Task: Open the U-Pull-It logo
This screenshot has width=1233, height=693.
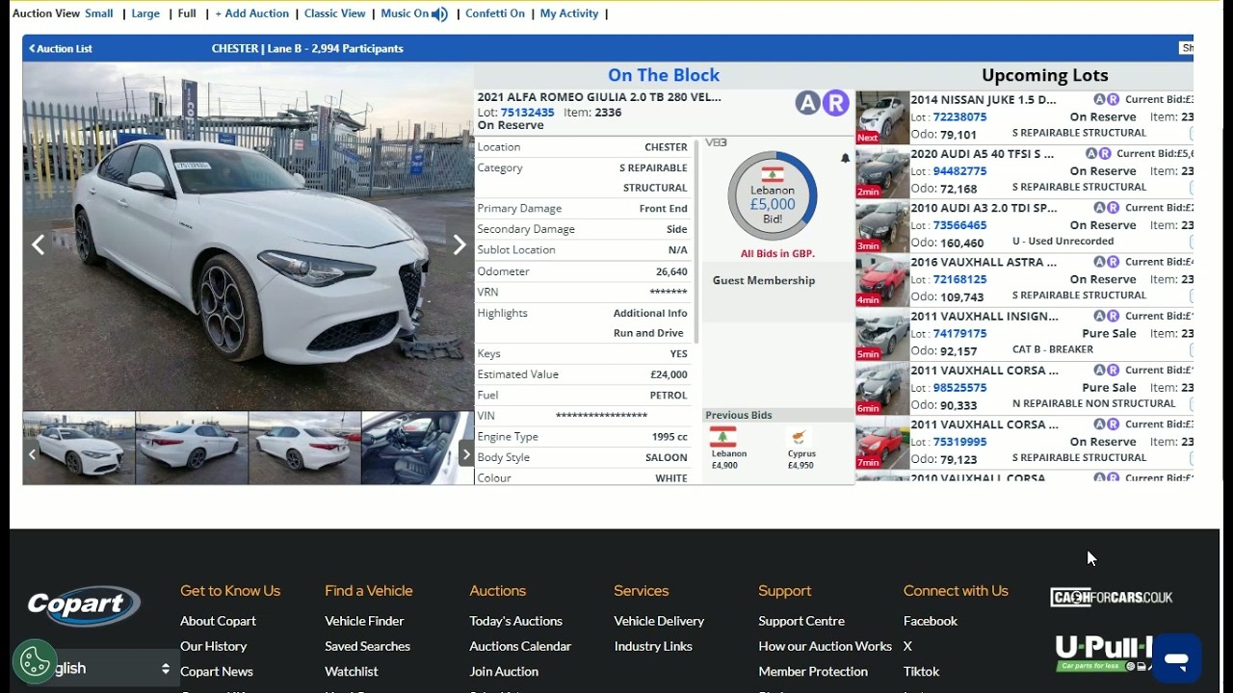Action: tap(1104, 654)
